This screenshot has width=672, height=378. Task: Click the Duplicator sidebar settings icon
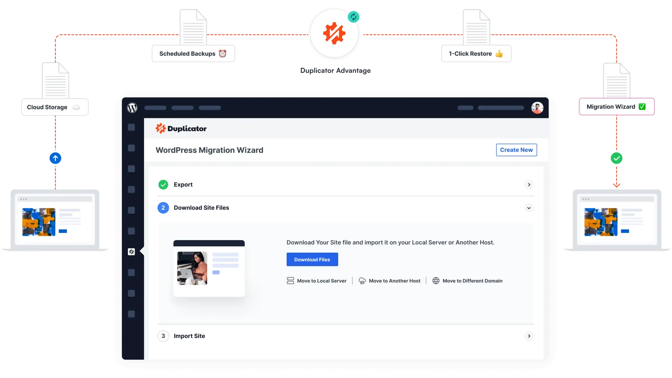[131, 251]
